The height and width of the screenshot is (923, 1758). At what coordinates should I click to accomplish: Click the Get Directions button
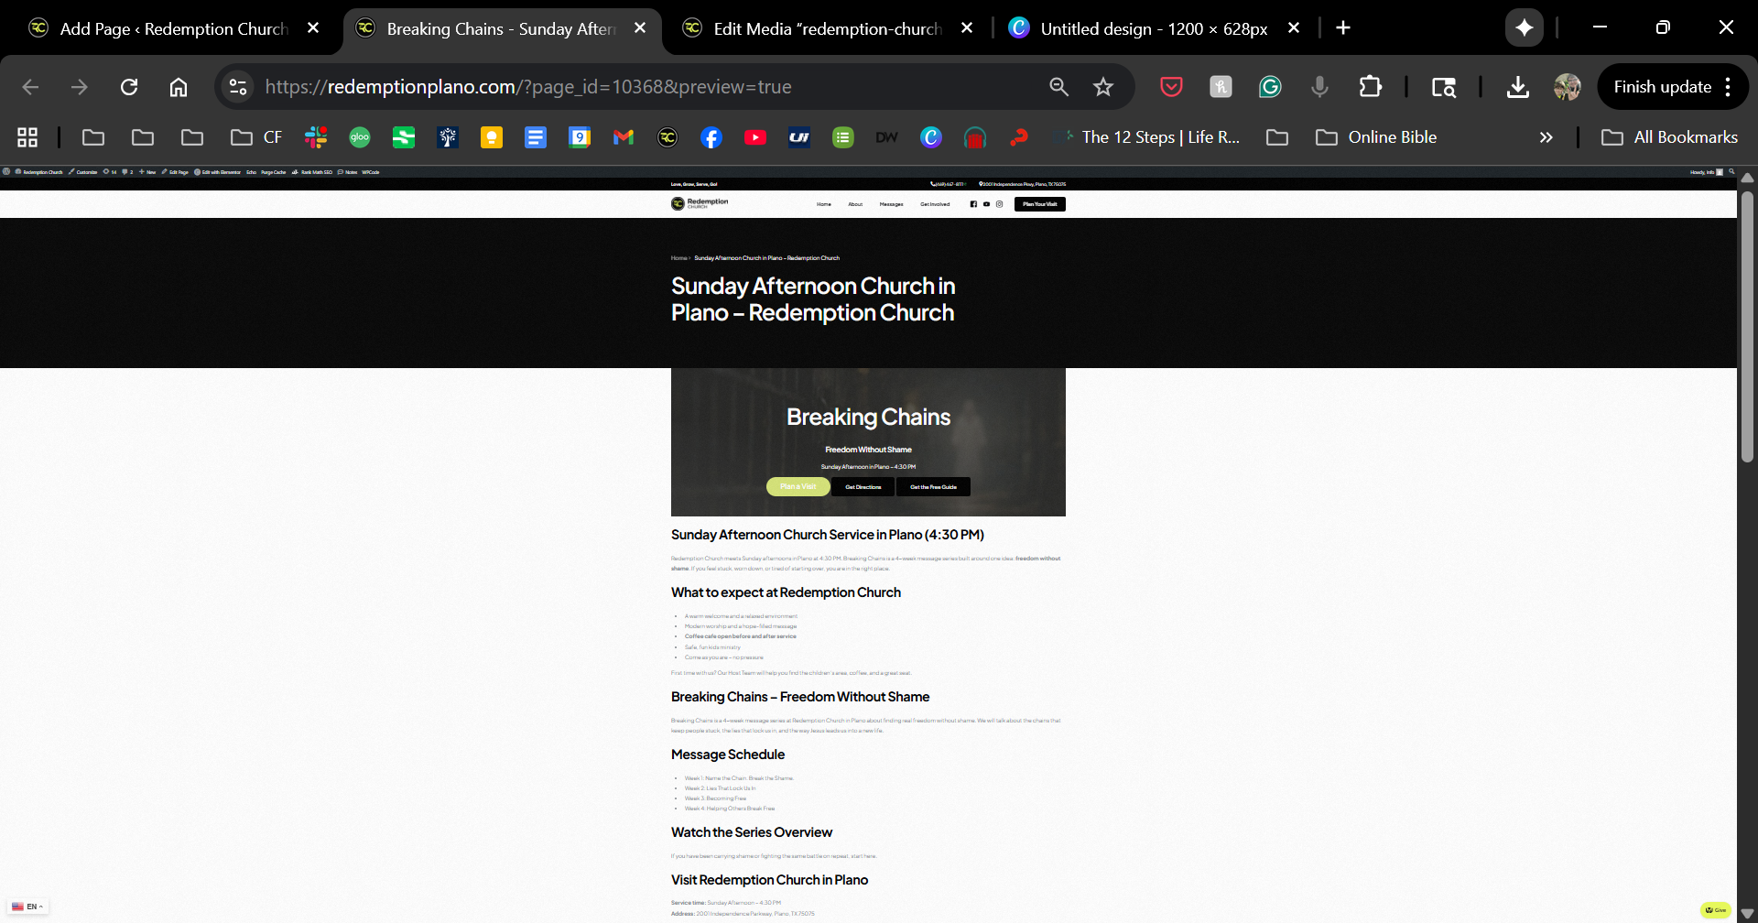click(863, 487)
